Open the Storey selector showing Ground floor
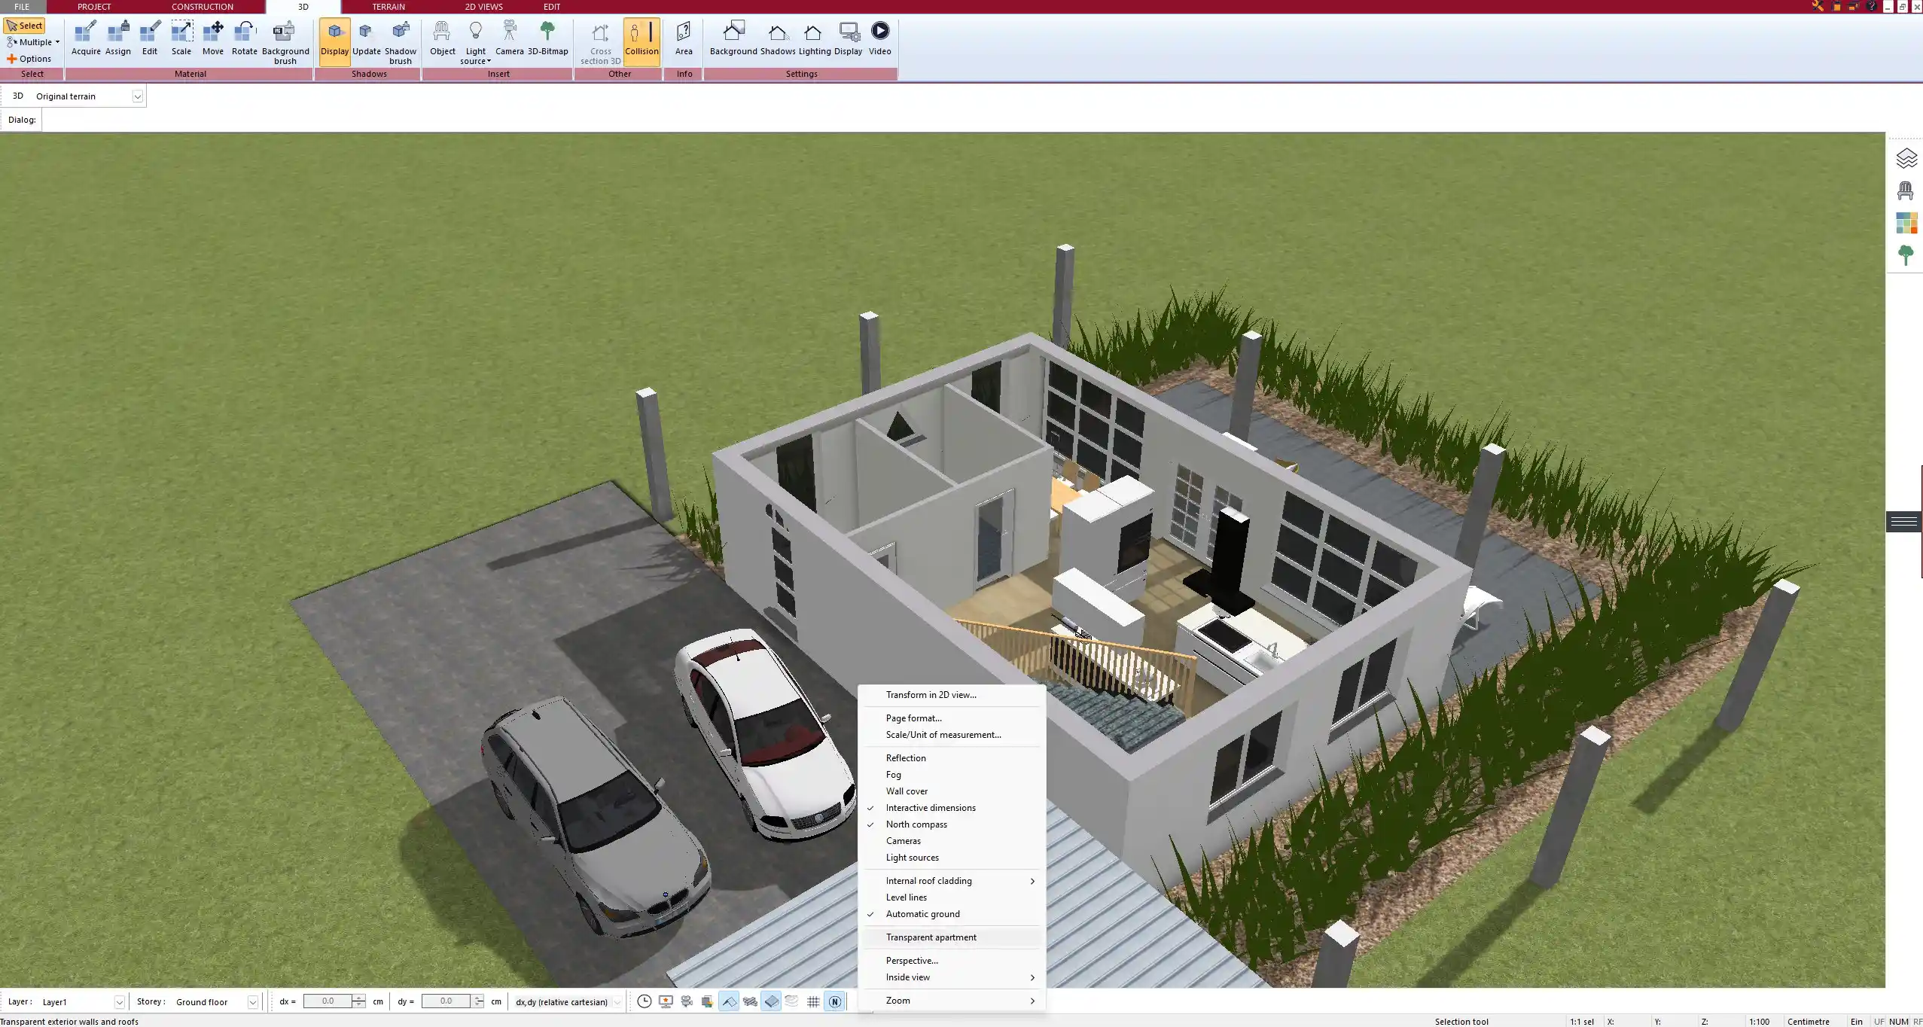This screenshot has height=1027, width=1923. pos(253,1001)
